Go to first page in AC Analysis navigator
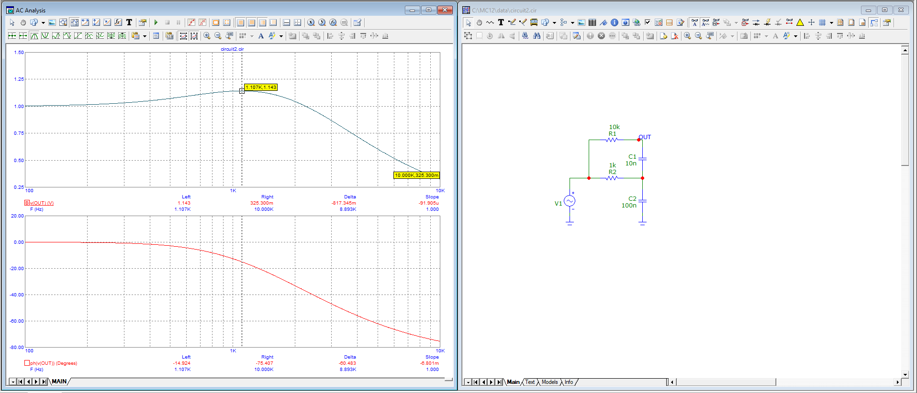The height and width of the screenshot is (393, 917). coord(21,382)
